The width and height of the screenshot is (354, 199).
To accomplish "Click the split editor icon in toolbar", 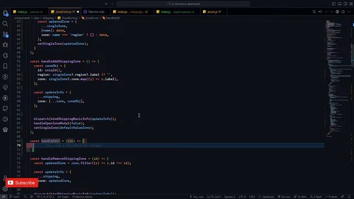I will click(x=343, y=12).
